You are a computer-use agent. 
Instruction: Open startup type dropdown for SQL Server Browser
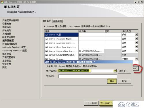click(136, 59)
